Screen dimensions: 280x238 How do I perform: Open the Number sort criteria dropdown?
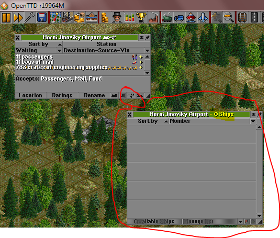pos(212,121)
